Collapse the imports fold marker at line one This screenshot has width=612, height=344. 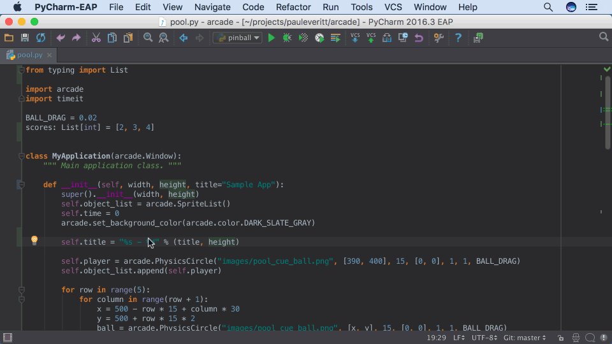(22, 70)
